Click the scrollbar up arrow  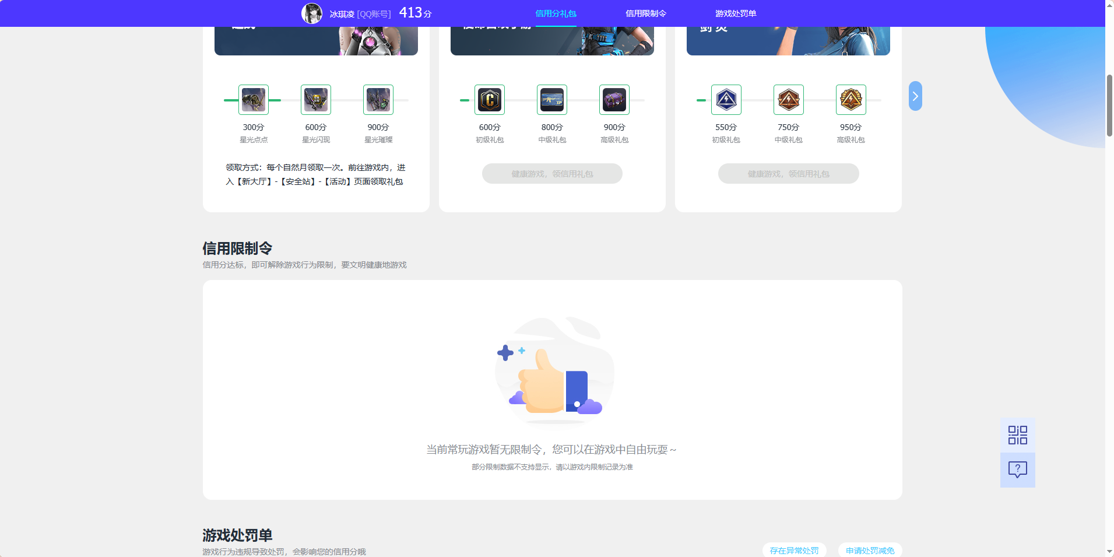tap(1109, 5)
